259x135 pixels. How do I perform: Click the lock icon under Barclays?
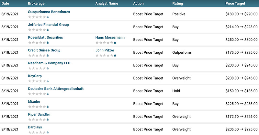48,132
